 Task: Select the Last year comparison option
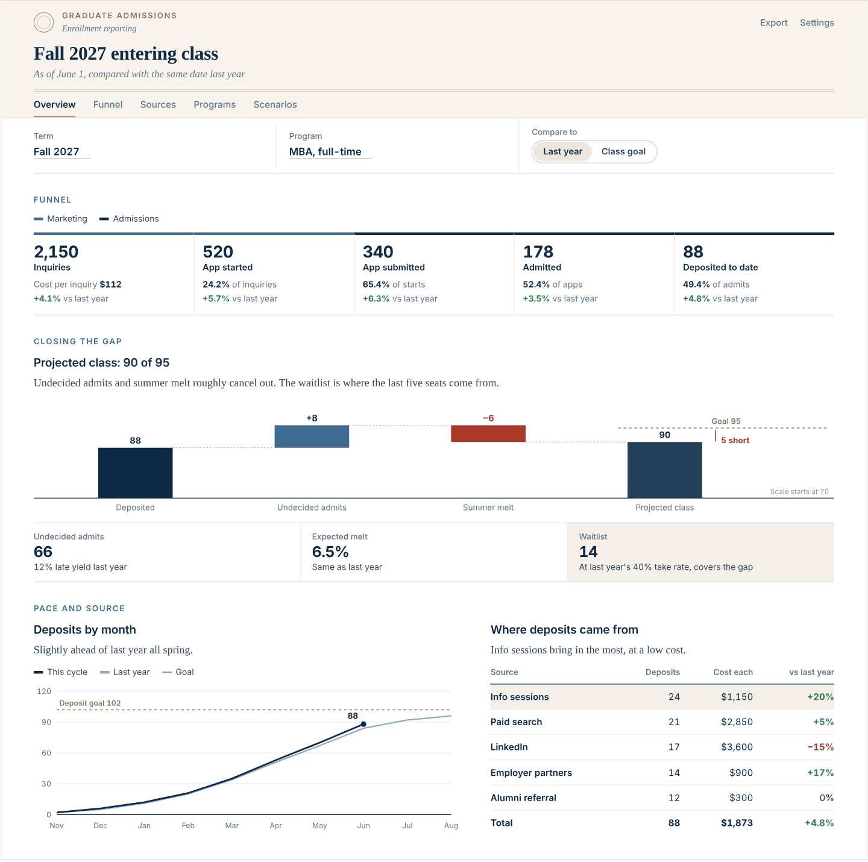pos(562,152)
